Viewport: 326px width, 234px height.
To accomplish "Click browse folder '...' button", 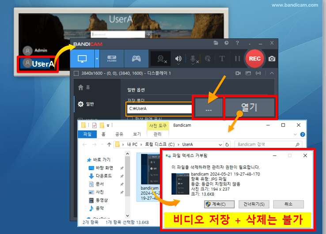I will tap(208, 107).
